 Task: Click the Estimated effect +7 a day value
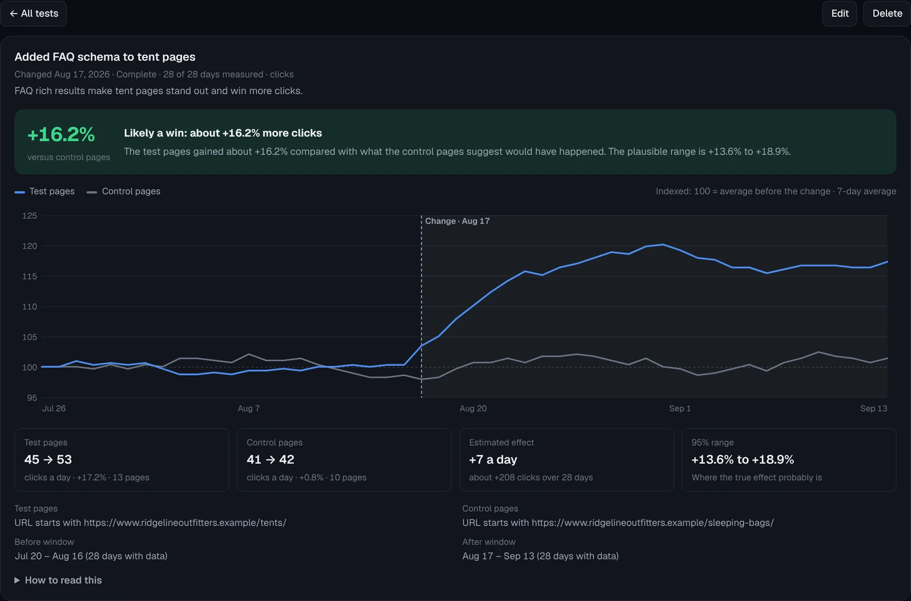[x=493, y=459]
